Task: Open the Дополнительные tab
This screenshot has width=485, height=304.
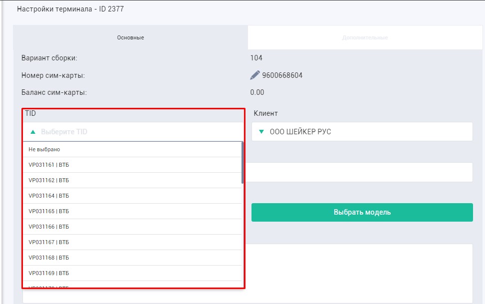Action: [365, 37]
